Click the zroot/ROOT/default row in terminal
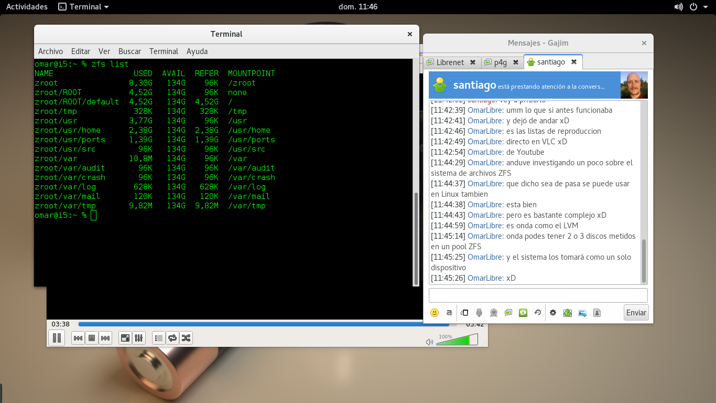 [134, 102]
